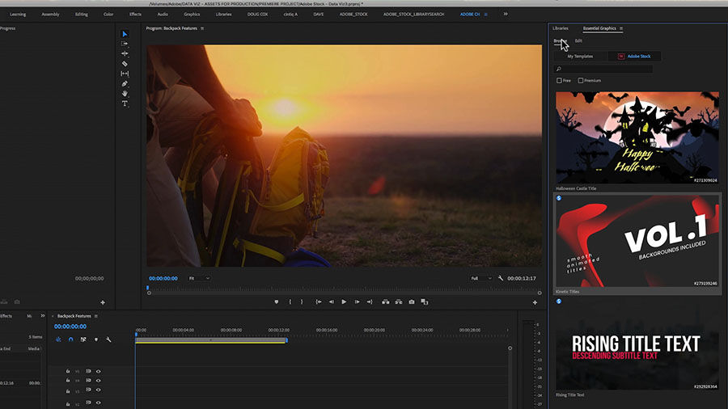This screenshot has width=728, height=409.
Task: Click the Adobe Stock button
Action: pos(634,57)
